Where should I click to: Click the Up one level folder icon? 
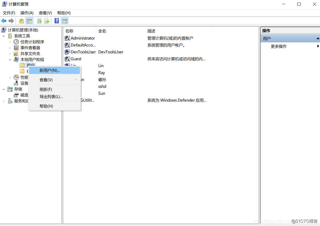tap(22, 21)
